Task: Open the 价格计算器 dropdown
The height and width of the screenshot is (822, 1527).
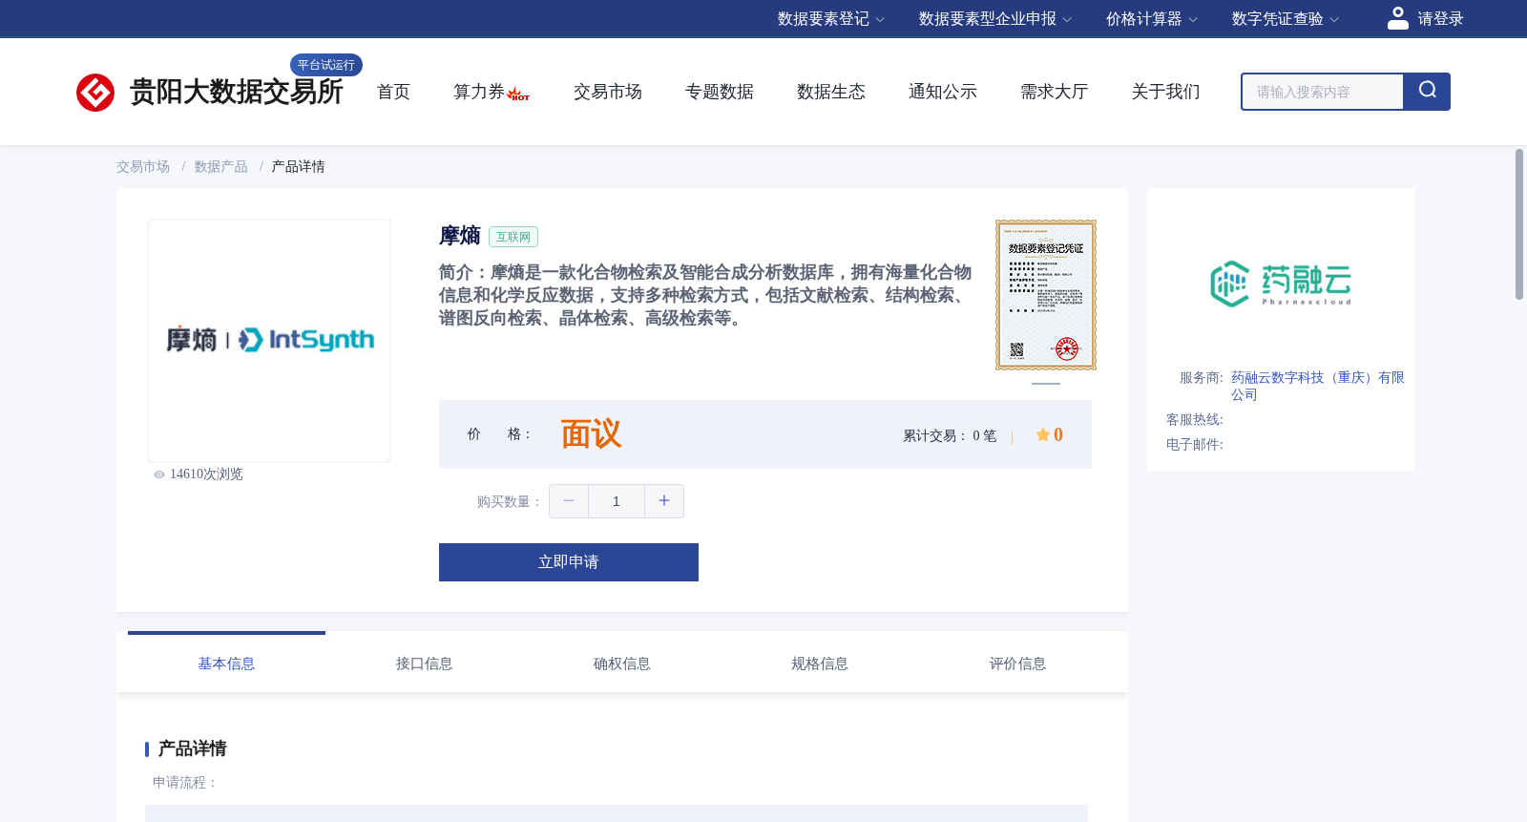Action: [1152, 19]
